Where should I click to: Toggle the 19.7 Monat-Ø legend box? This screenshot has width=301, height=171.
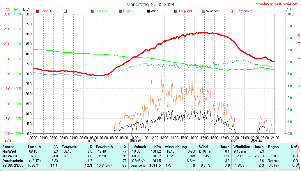[x=231, y=11]
